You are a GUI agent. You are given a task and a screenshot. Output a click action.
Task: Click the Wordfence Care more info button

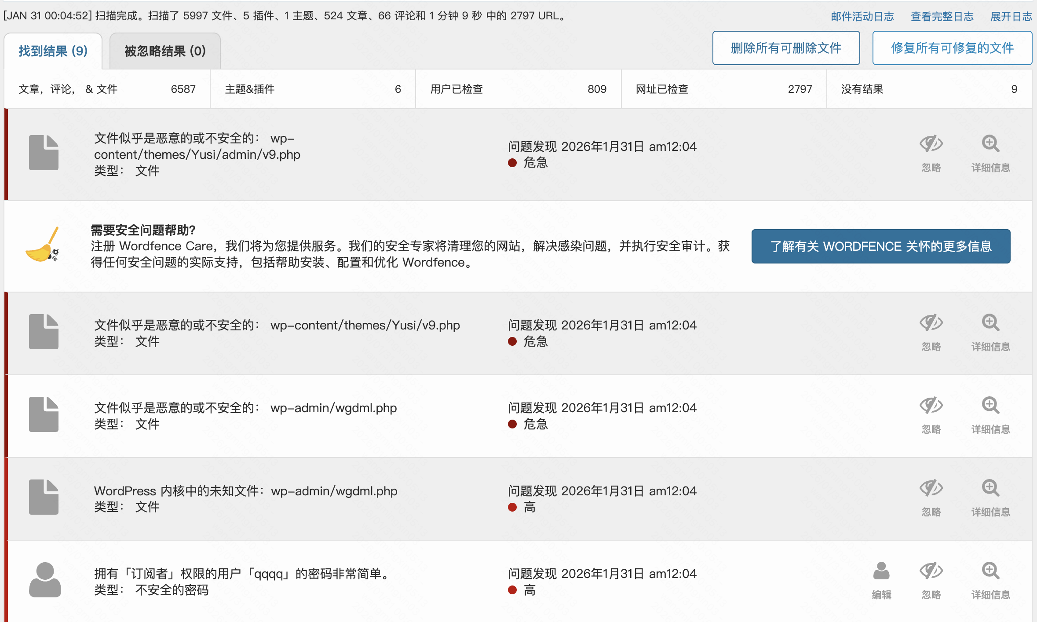(880, 246)
